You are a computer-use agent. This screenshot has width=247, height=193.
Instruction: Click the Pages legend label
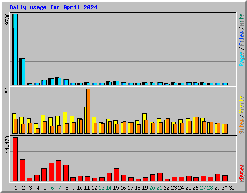point(242,59)
